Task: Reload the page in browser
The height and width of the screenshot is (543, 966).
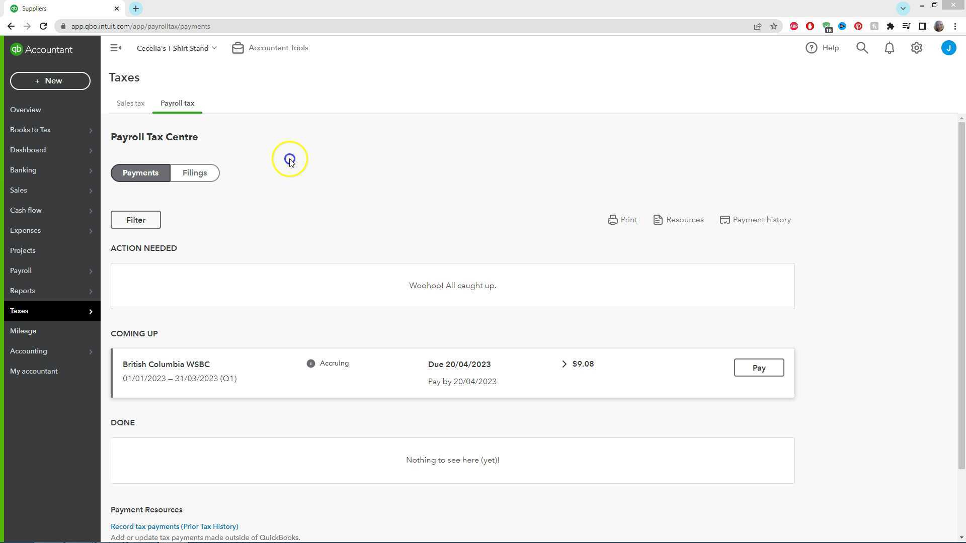Action: point(43,26)
